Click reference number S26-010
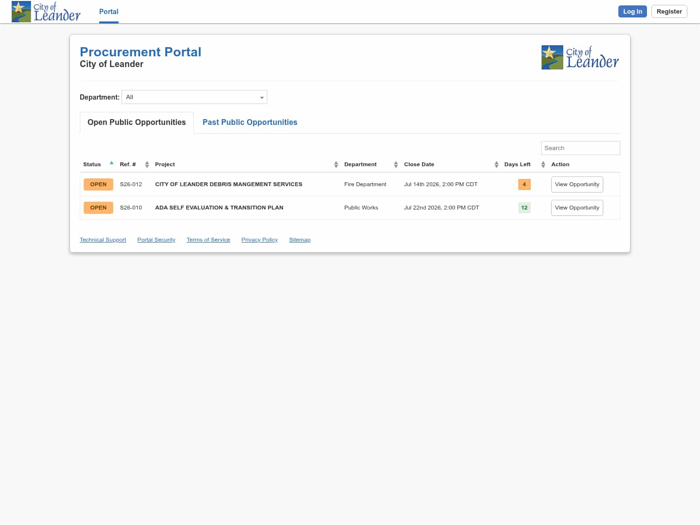 coord(131,208)
